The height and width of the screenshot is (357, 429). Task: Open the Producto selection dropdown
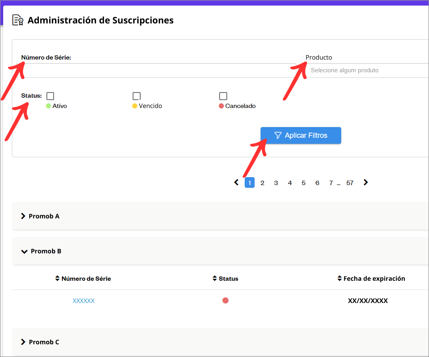tap(367, 70)
